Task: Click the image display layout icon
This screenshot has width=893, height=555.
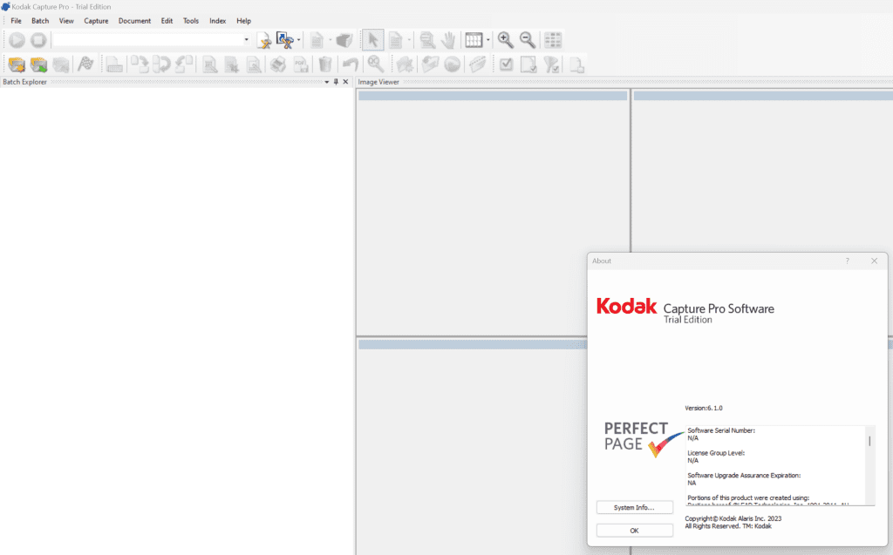Action: 474,40
